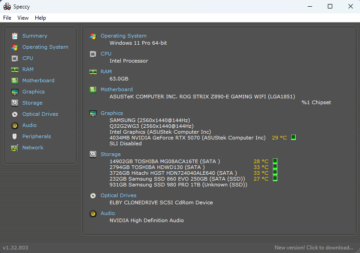The image size is (360, 253).
Task: Go to Peripherals in the sidebar
Action: coord(37,136)
